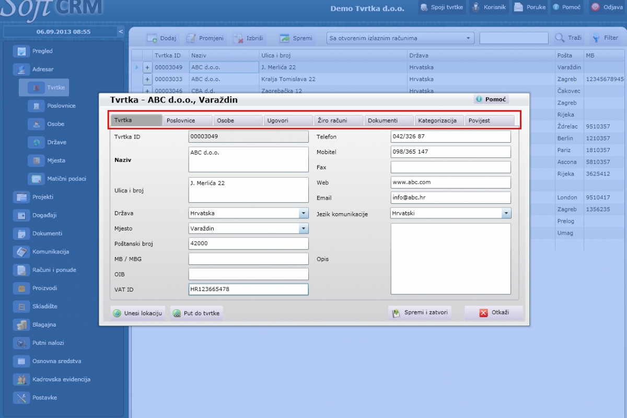The image size is (627, 418).
Task: Switch to the Osobe tab in the dialog
Action: pyautogui.click(x=238, y=121)
